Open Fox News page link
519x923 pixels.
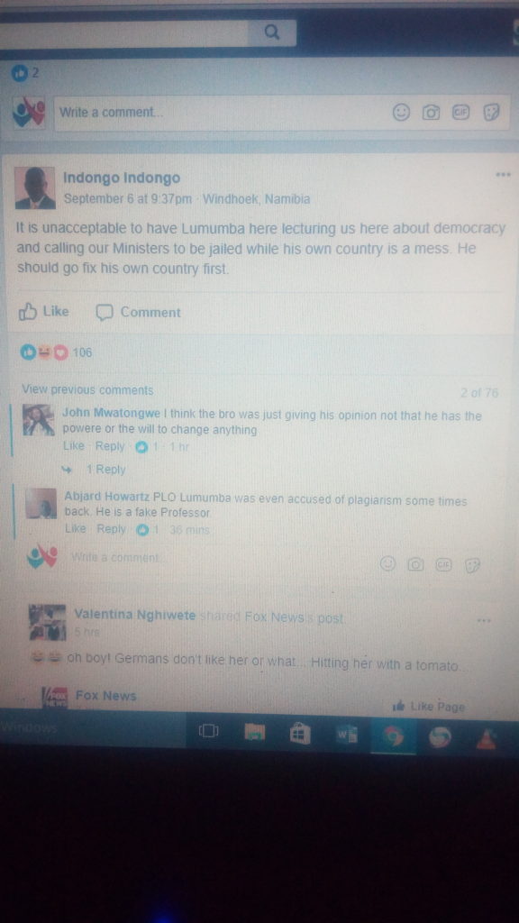point(105,696)
